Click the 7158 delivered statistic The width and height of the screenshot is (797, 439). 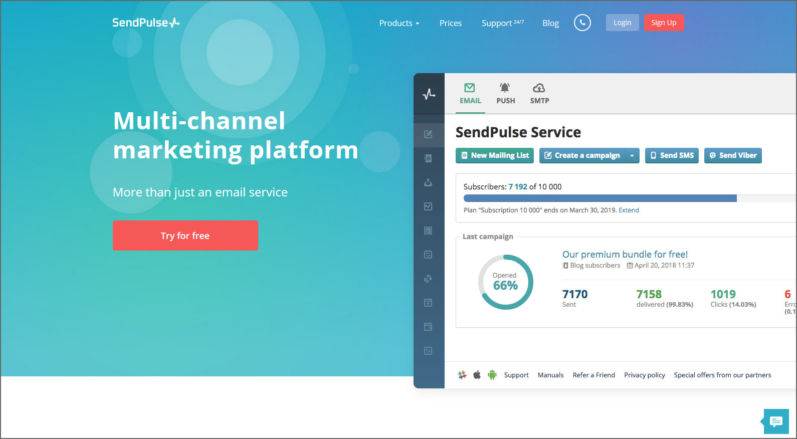click(665, 298)
